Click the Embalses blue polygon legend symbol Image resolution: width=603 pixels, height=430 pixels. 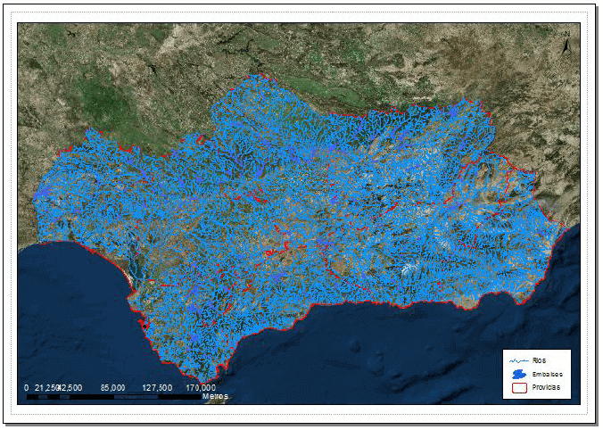(518, 375)
